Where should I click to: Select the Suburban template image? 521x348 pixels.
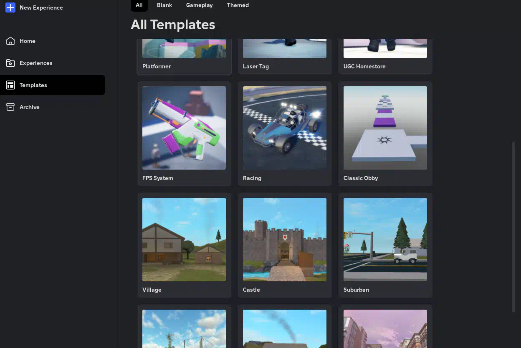pyautogui.click(x=385, y=240)
